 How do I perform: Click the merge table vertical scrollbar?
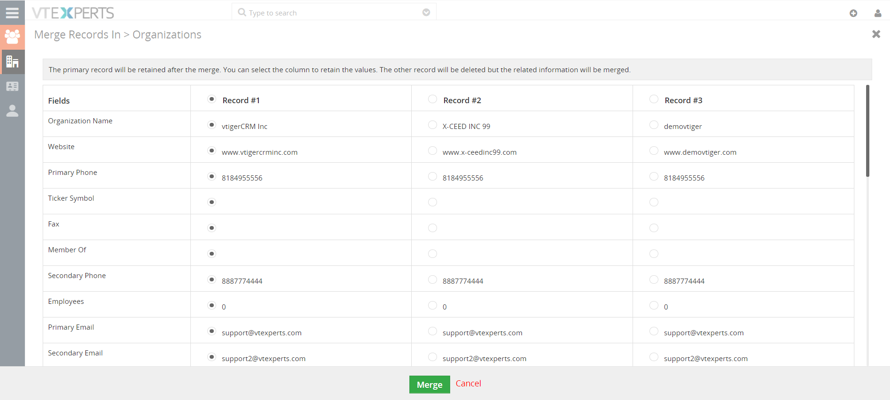click(867, 131)
